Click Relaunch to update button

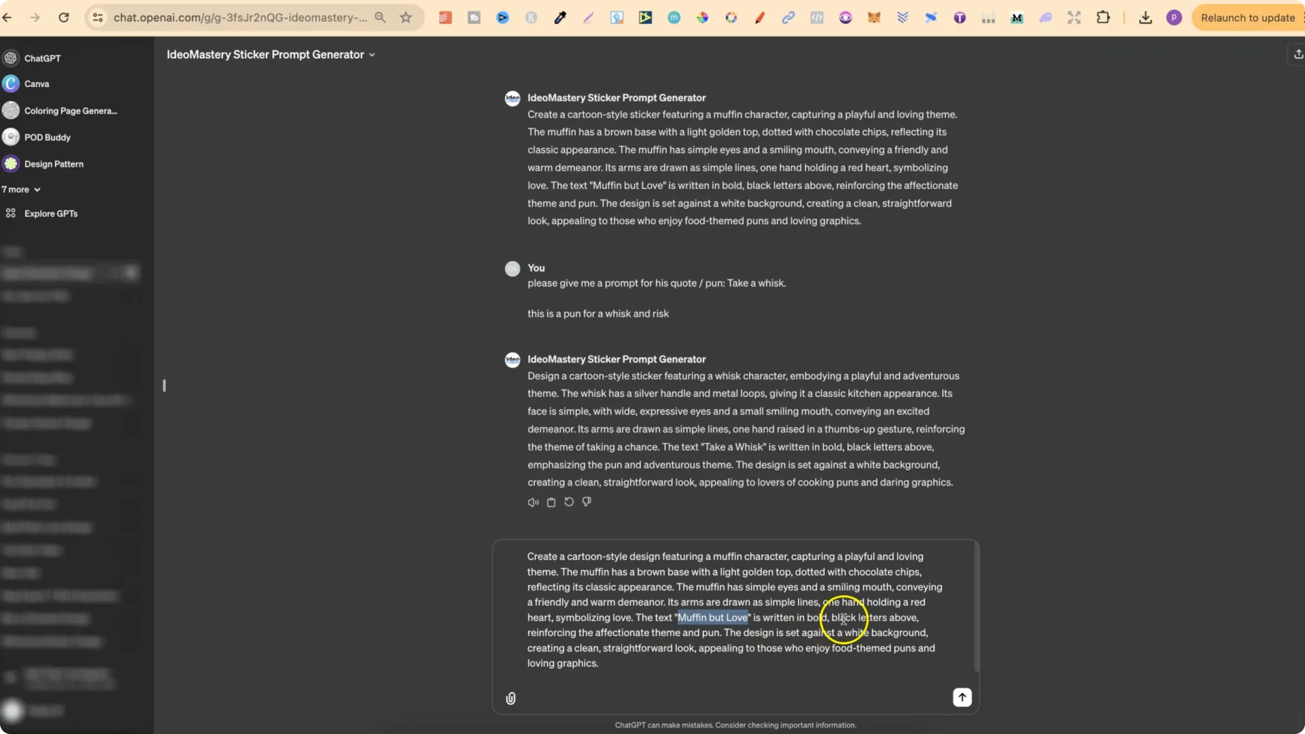click(x=1247, y=18)
